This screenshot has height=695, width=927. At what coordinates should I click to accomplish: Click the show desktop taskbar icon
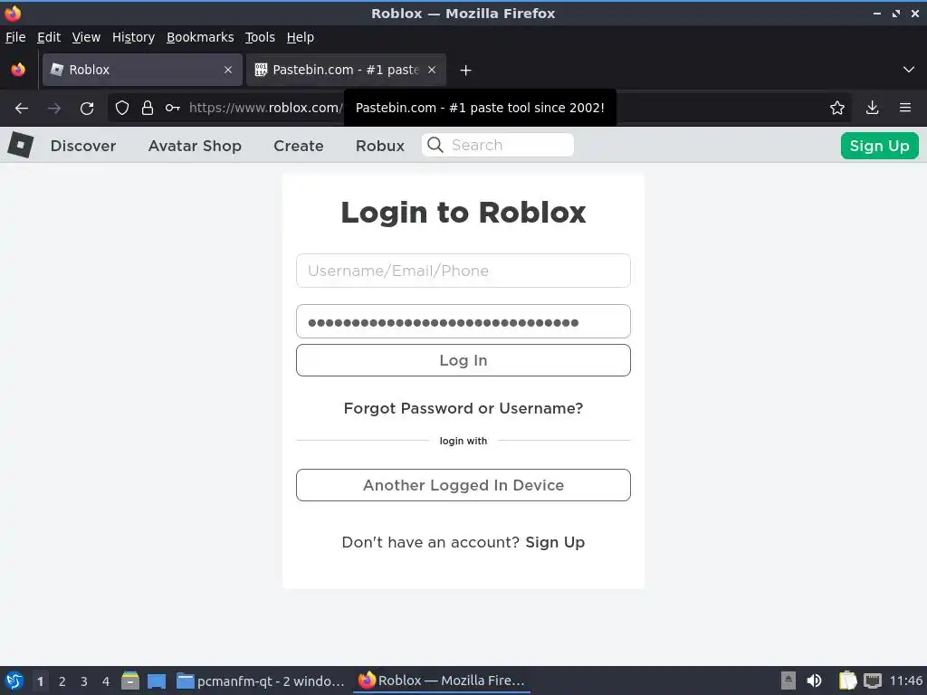(157, 681)
